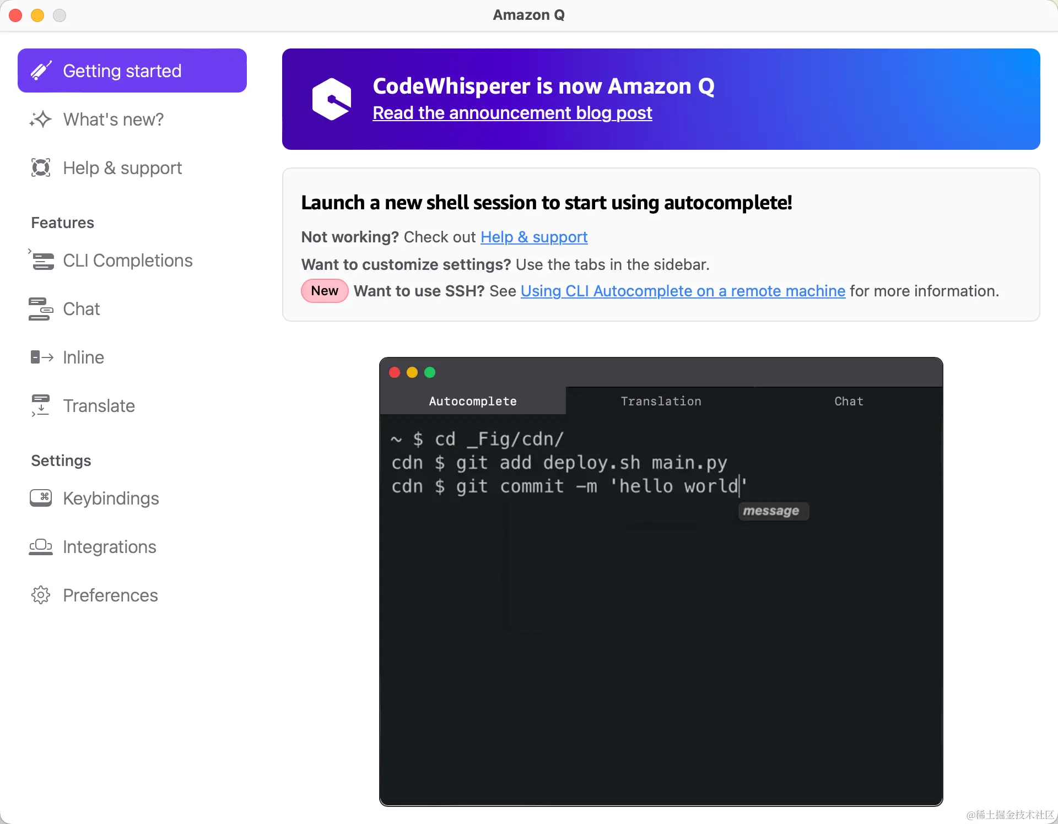
Task: Open the Help & support hyperlink
Action: [533, 237]
